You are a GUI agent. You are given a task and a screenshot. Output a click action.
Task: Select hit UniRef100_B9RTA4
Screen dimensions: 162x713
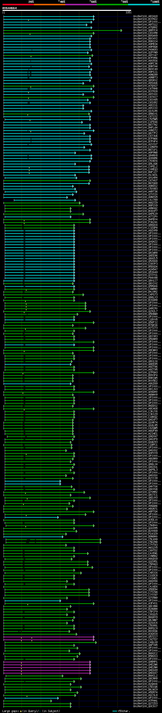pos(145,67)
